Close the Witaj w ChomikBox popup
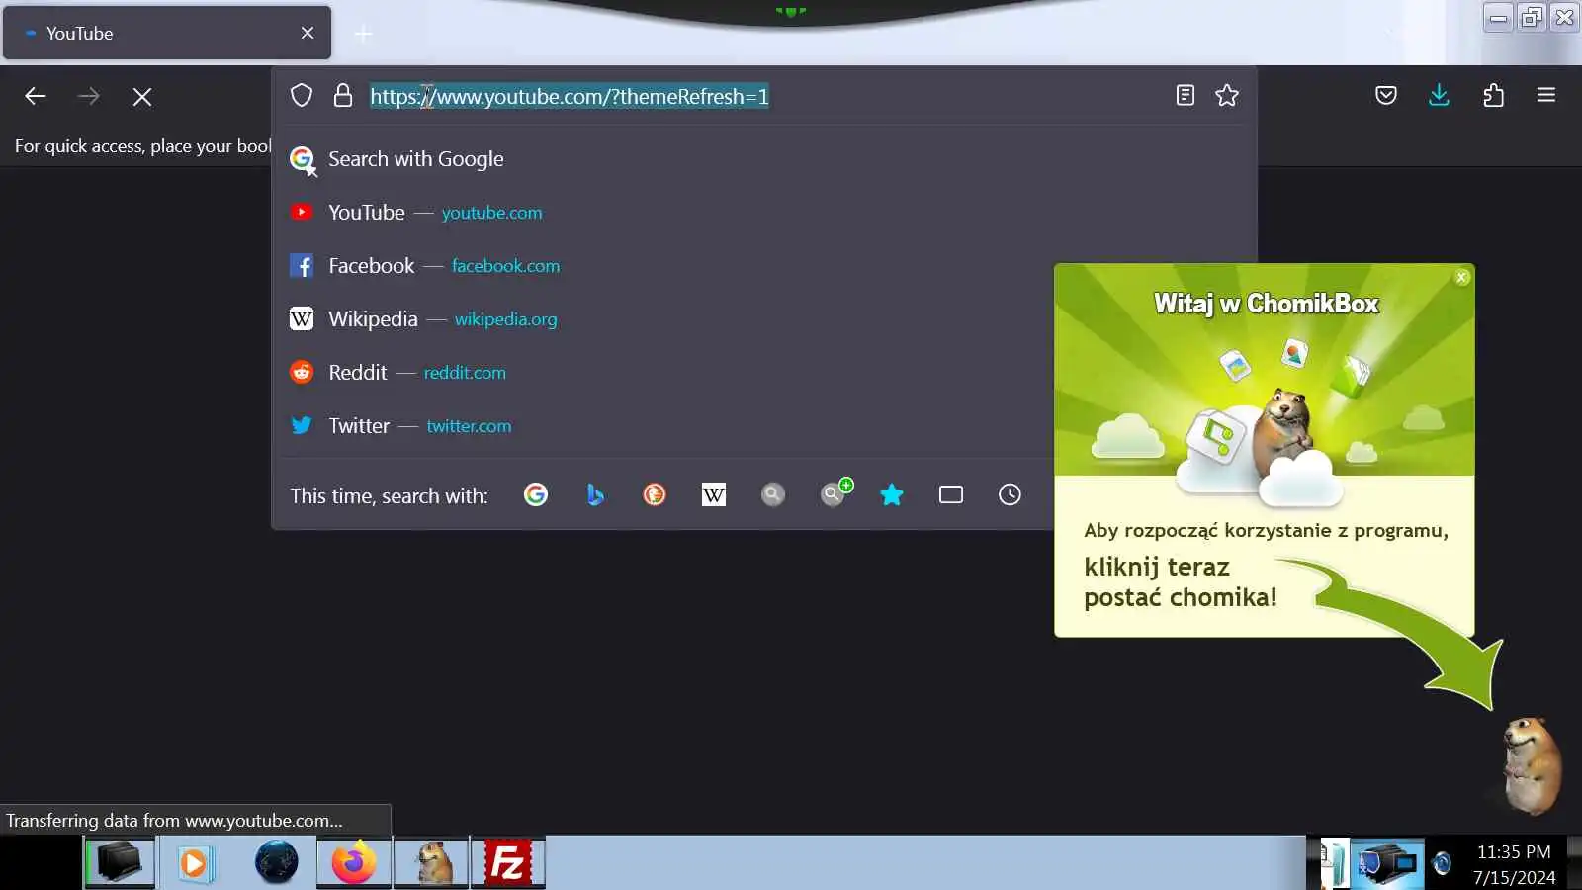 click(1462, 278)
